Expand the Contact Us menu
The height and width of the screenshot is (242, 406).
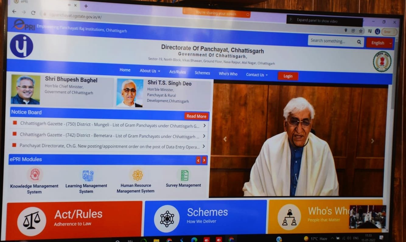coord(257,75)
